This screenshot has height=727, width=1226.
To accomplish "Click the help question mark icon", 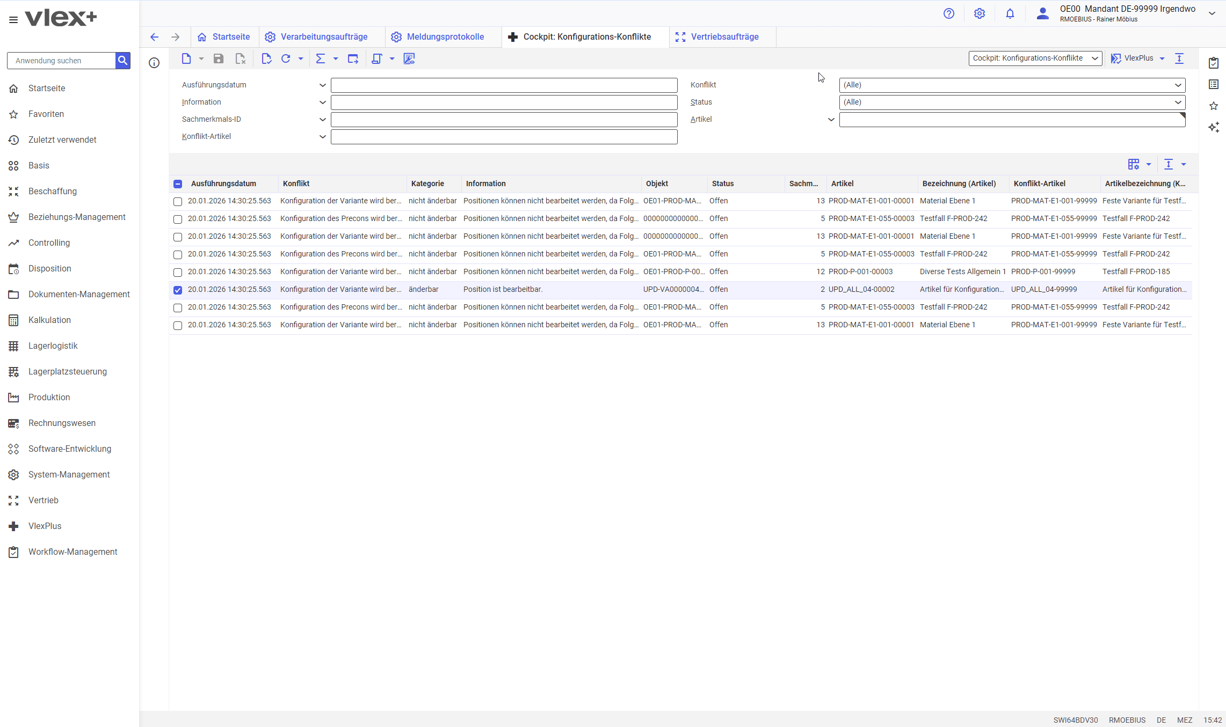I will pyautogui.click(x=949, y=14).
